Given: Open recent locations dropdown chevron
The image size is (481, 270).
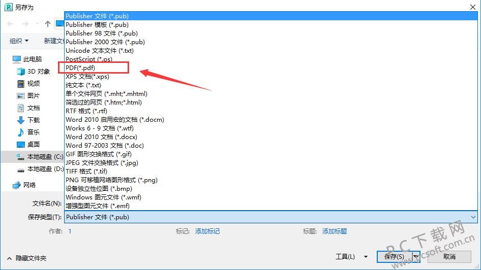Looking at the screenshot, I should pyautogui.click(x=37, y=24).
